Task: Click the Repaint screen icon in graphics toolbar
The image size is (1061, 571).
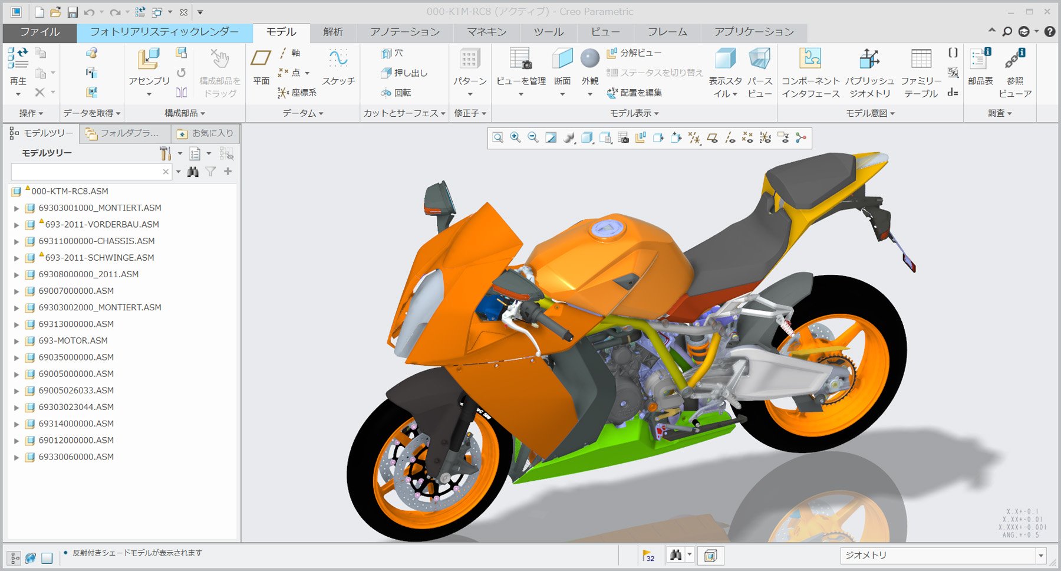Action: coord(551,138)
